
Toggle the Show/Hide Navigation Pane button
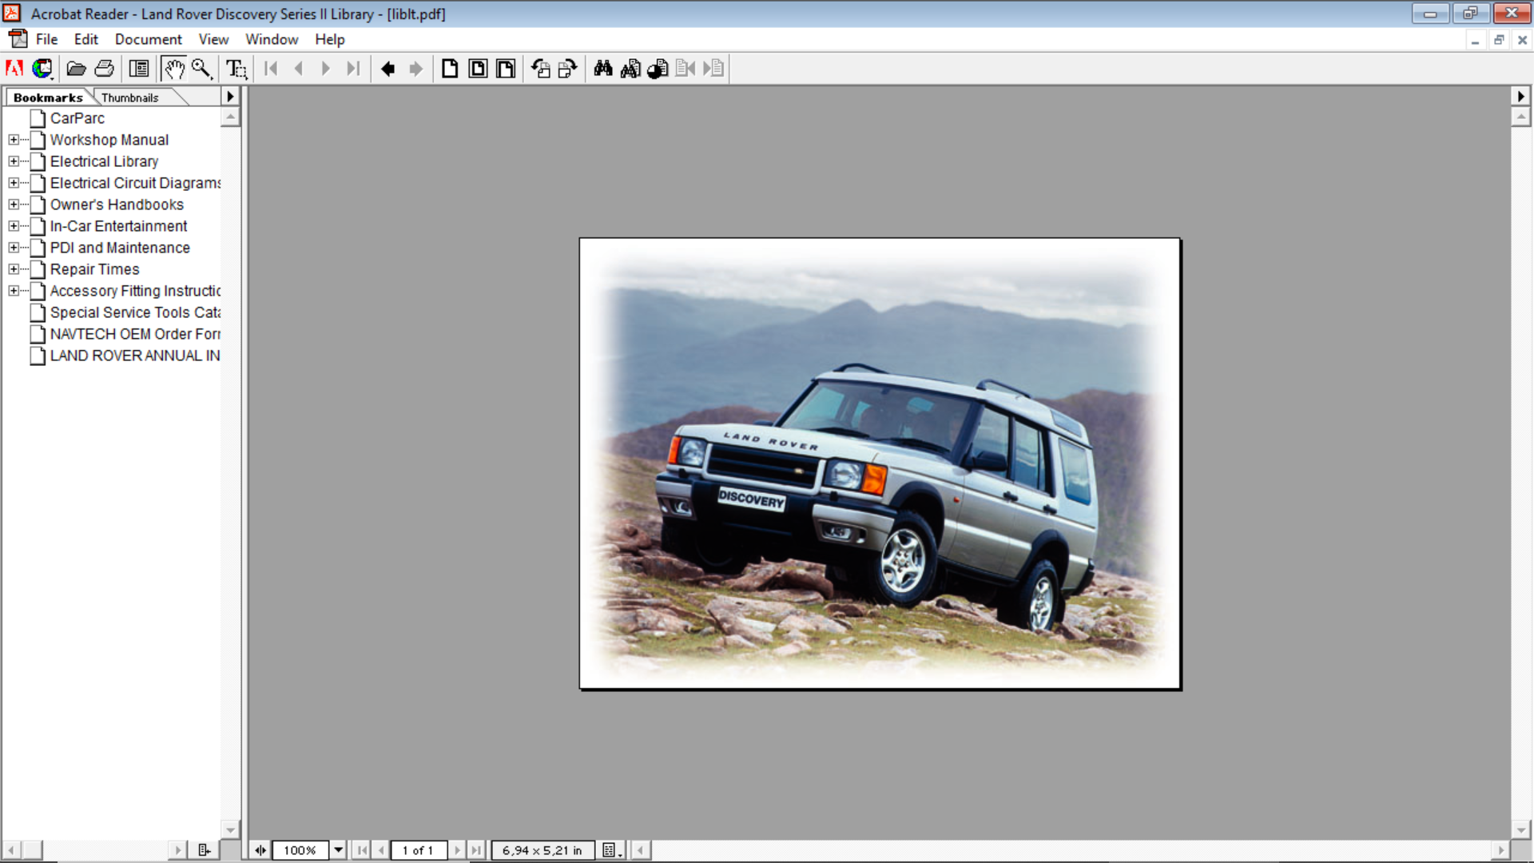click(x=139, y=69)
